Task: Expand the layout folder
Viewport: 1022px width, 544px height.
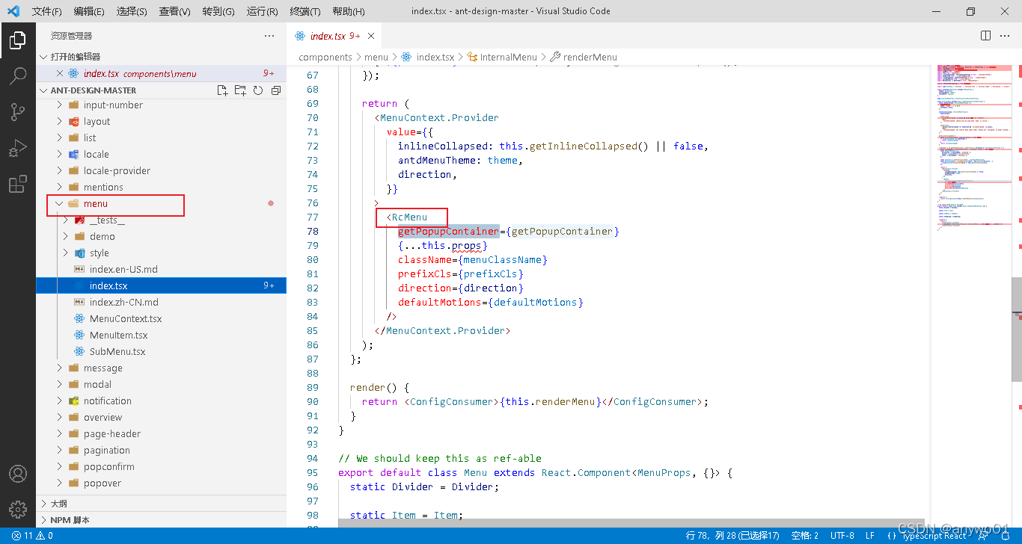Action: (161, 122)
